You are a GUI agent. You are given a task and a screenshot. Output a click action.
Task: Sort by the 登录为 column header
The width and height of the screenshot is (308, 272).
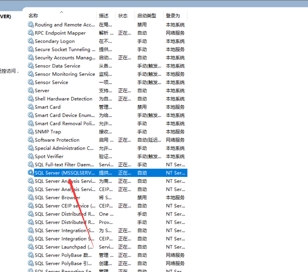pos(173,16)
